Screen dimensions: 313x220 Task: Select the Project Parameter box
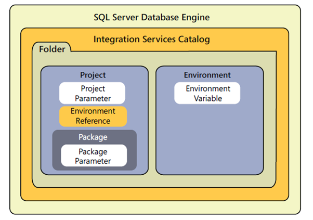93,93
